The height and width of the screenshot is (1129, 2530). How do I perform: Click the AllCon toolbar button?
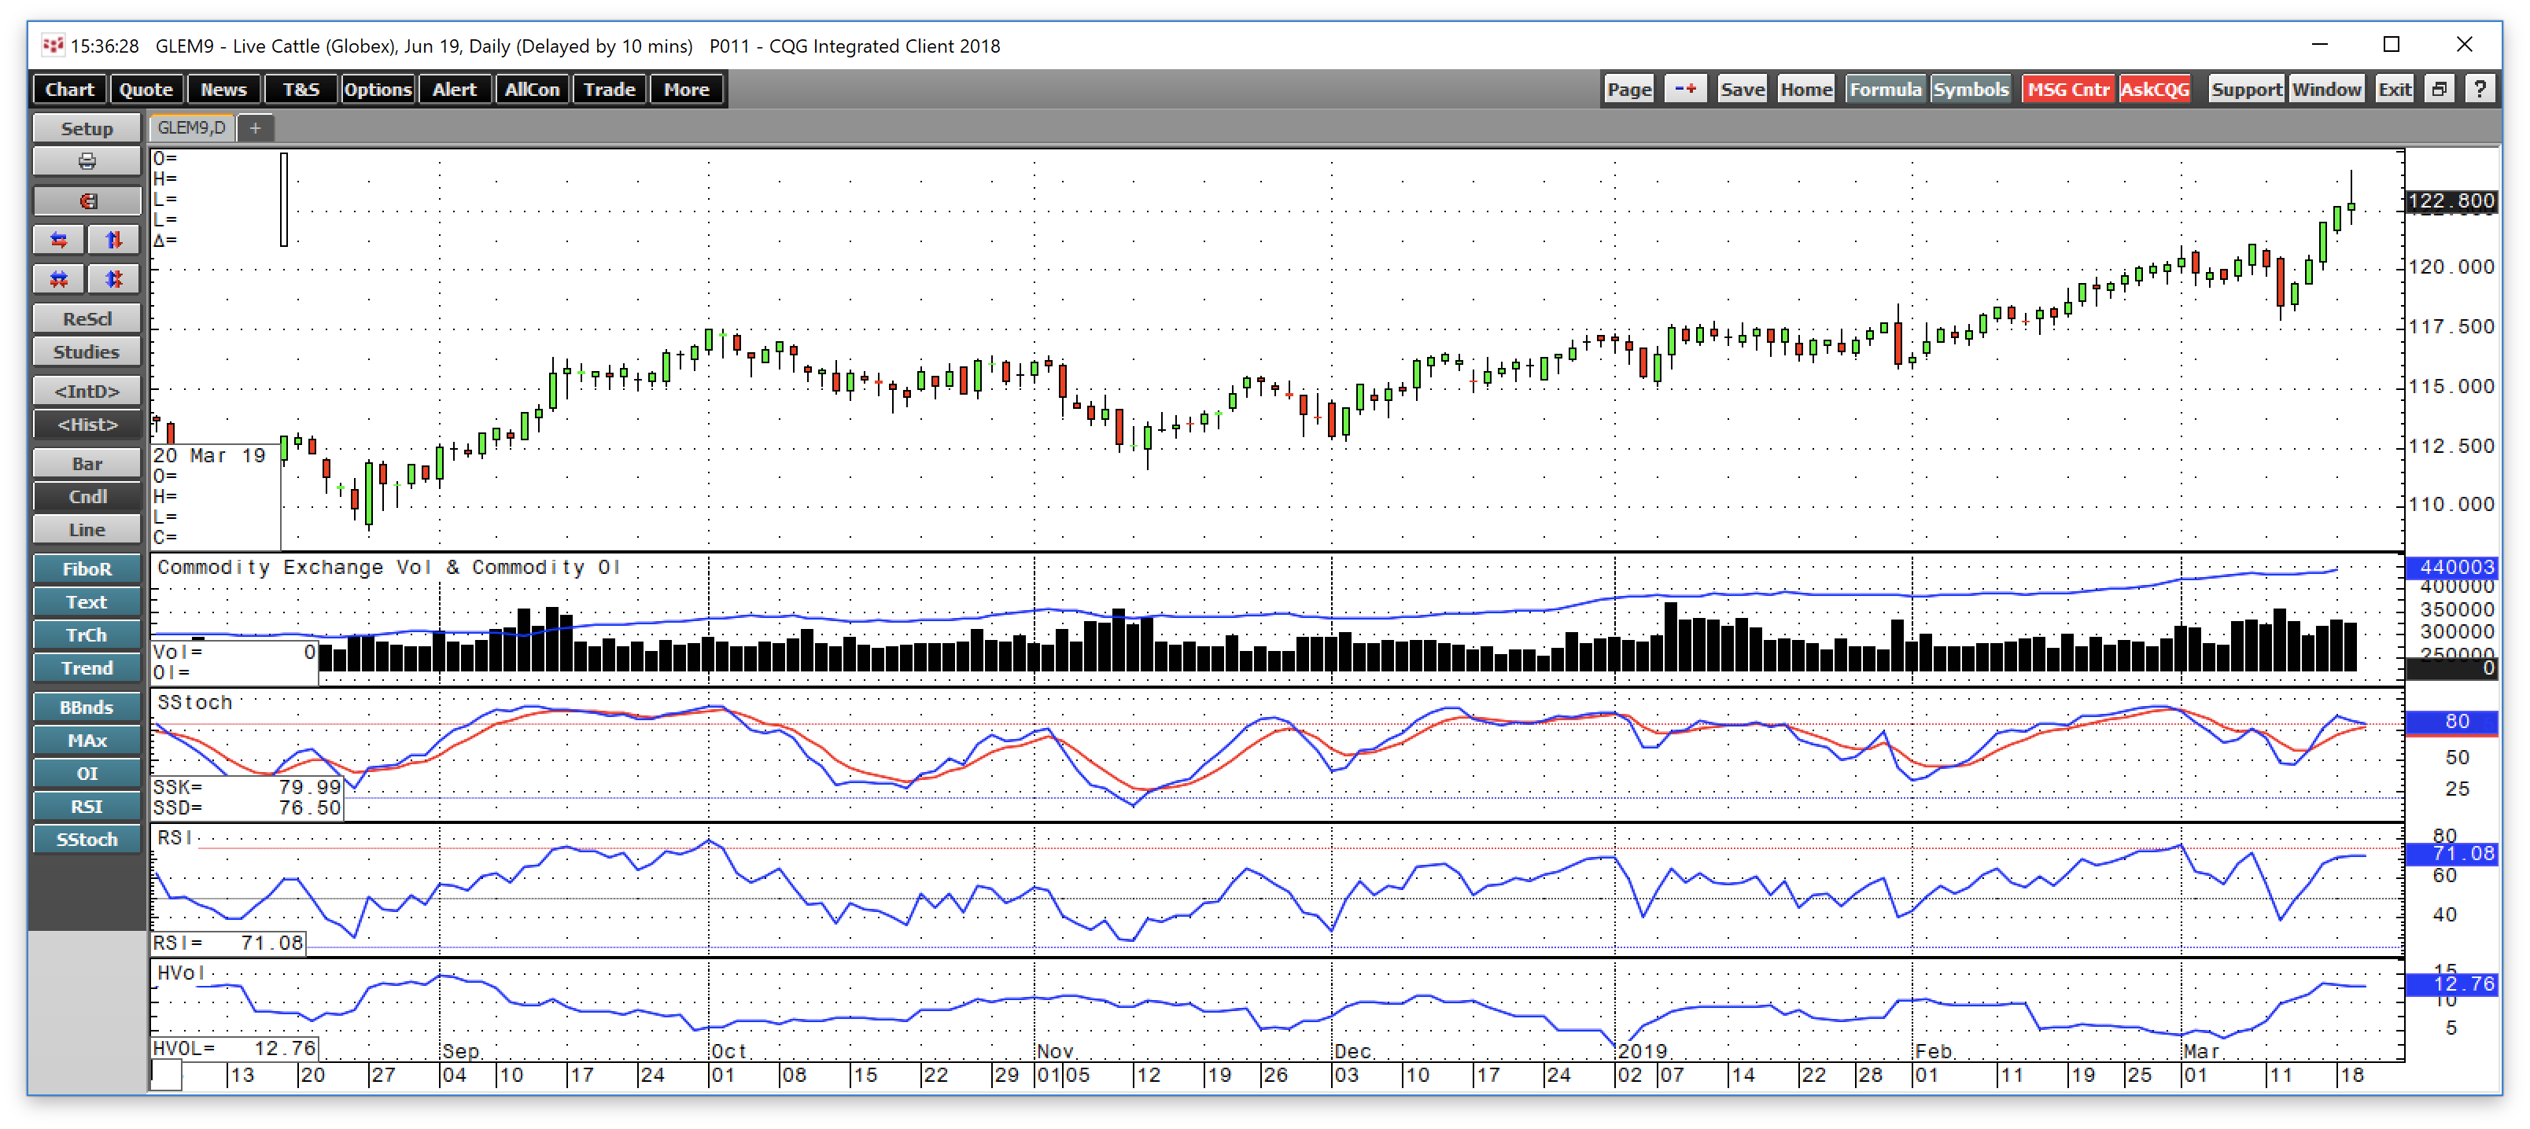[533, 90]
